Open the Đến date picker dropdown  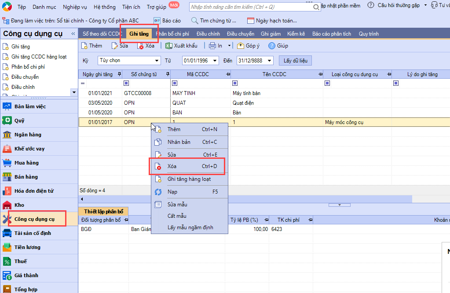pos(270,61)
